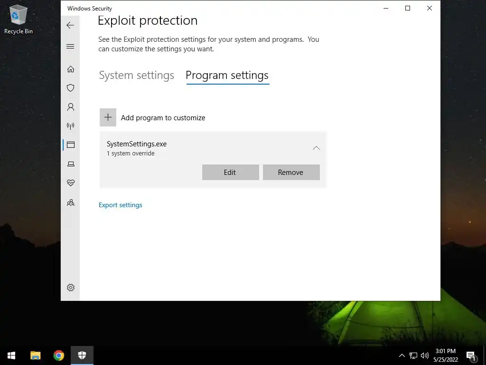486x365 pixels.
Task: Open the notification center icon
Action: (x=471, y=356)
